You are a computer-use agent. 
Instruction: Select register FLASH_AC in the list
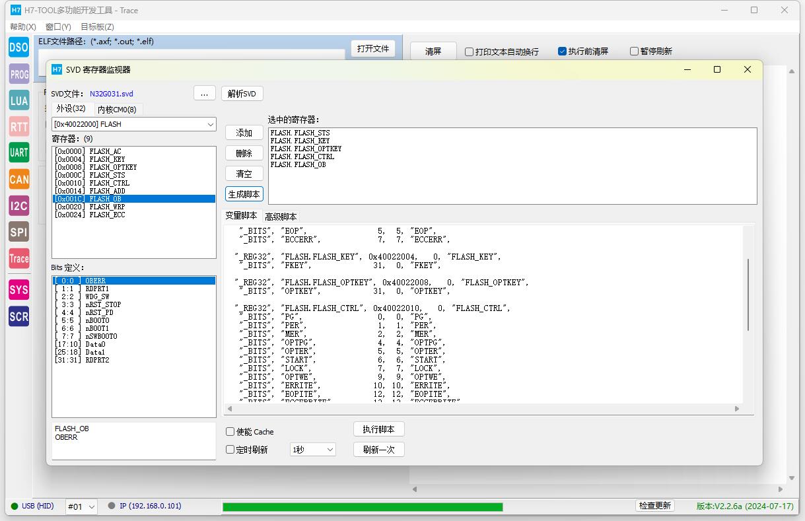(x=134, y=151)
